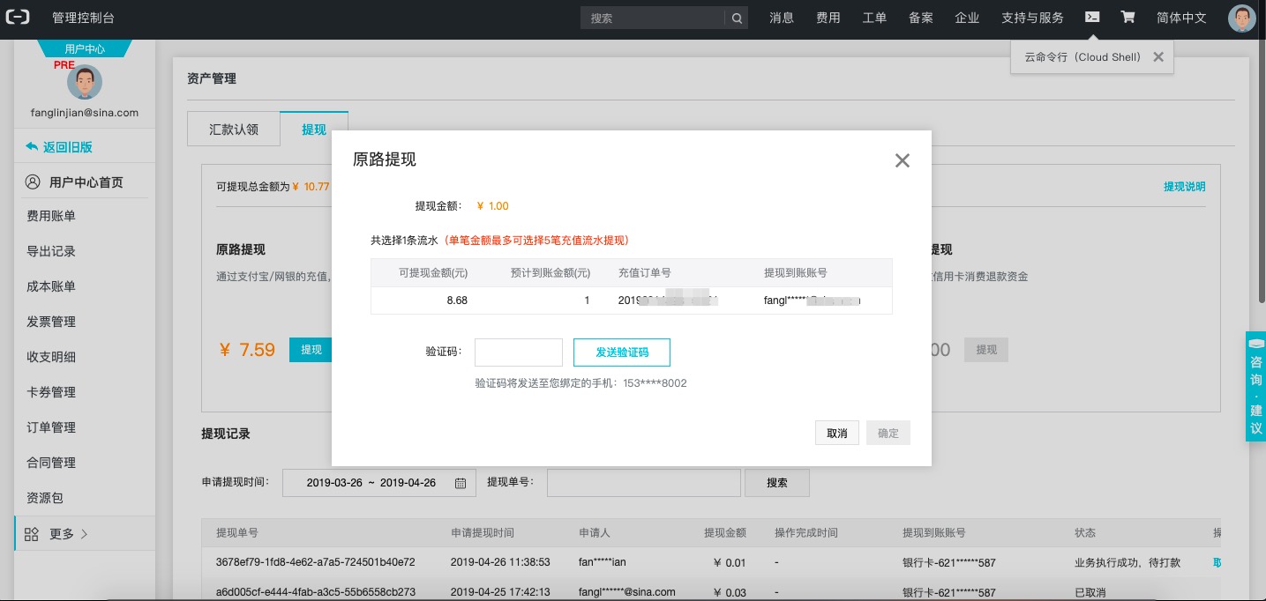Open 成本账单 in sidebar
This screenshot has width=1266, height=601.
(x=51, y=286)
